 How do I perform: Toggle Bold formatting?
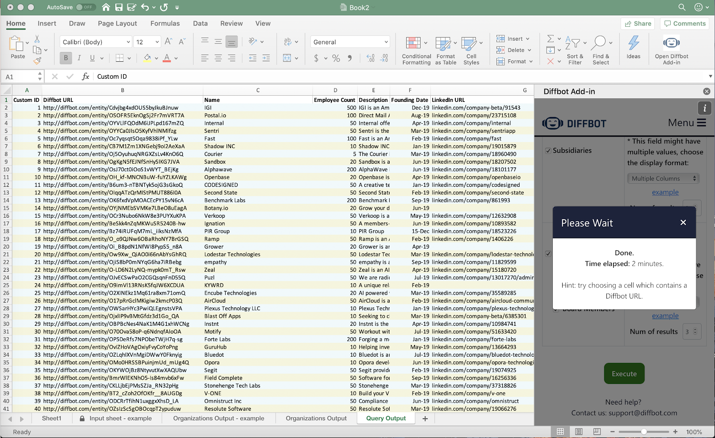[66, 58]
